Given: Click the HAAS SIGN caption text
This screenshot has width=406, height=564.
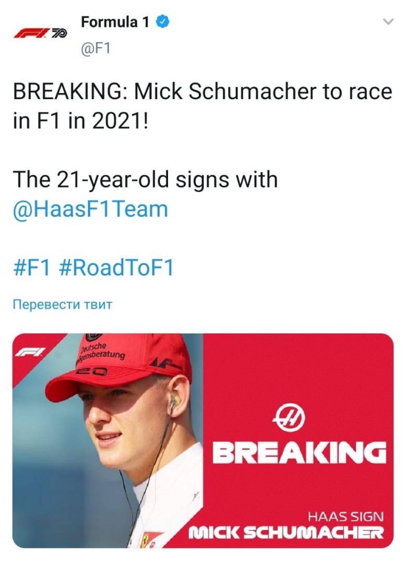Looking at the screenshot, I should tap(345, 517).
